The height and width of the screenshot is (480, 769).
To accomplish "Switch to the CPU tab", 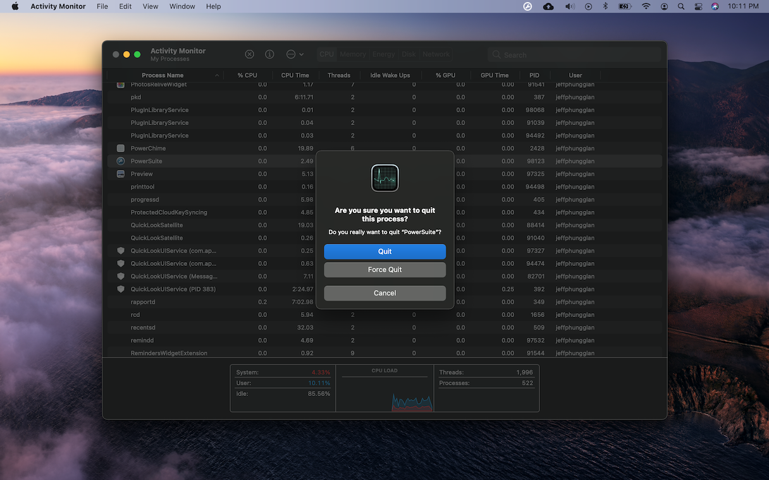I will tap(327, 54).
